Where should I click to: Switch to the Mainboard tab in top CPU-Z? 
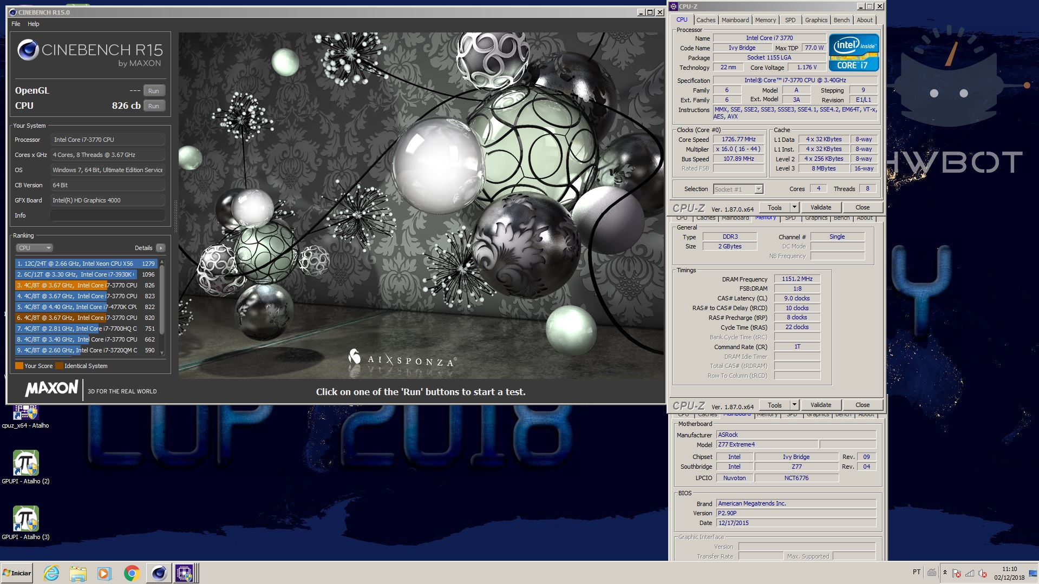[x=735, y=20]
